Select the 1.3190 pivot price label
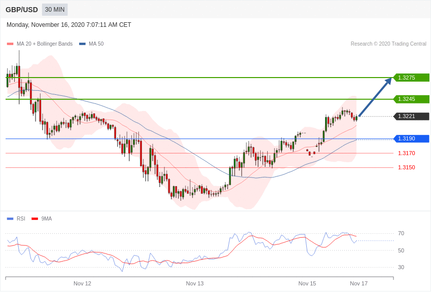 click(x=412, y=139)
